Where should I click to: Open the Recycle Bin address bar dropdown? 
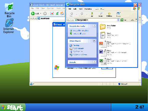[118, 20]
